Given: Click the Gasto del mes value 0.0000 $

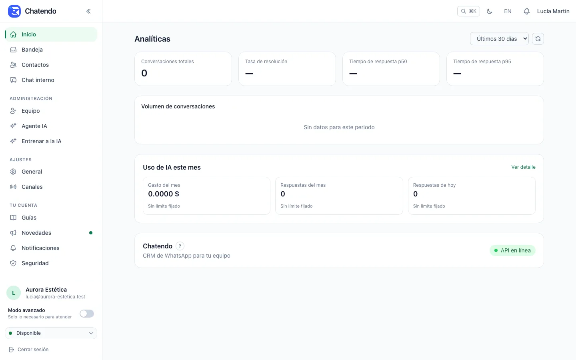Looking at the screenshot, I should [x=164, y=194].
